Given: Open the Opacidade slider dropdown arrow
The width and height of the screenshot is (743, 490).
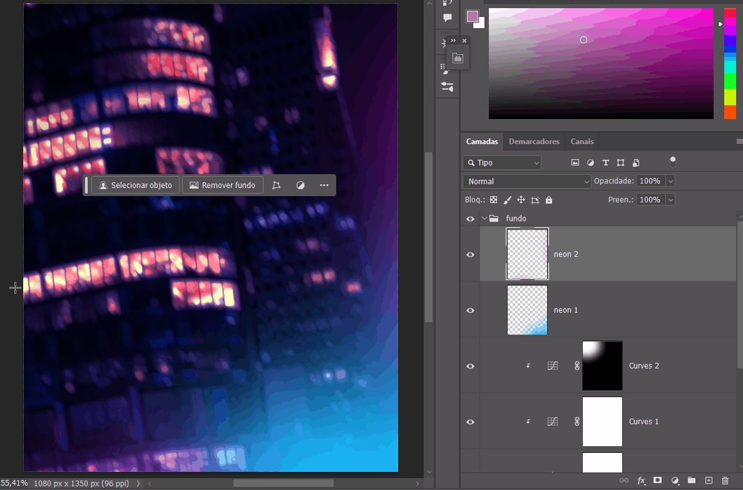Looking at the screenshot, I should click(670, 180).
